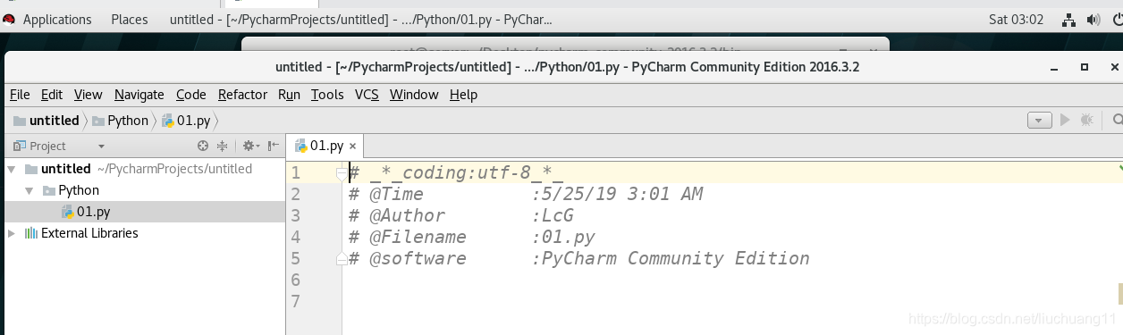
Task: Click the scroll-from-source target icon
Action: pyautogui.click(x=203, y=146)
